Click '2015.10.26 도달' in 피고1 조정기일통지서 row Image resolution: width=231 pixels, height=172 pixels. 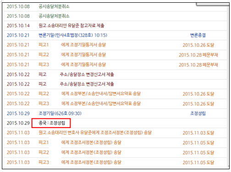198,45
